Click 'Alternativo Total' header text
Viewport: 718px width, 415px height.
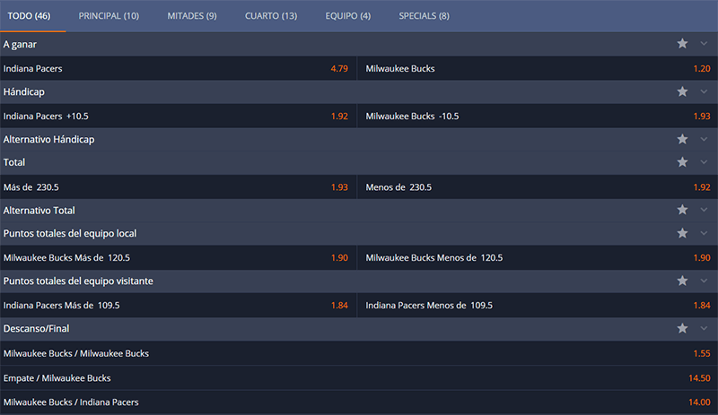coord(39,211)
